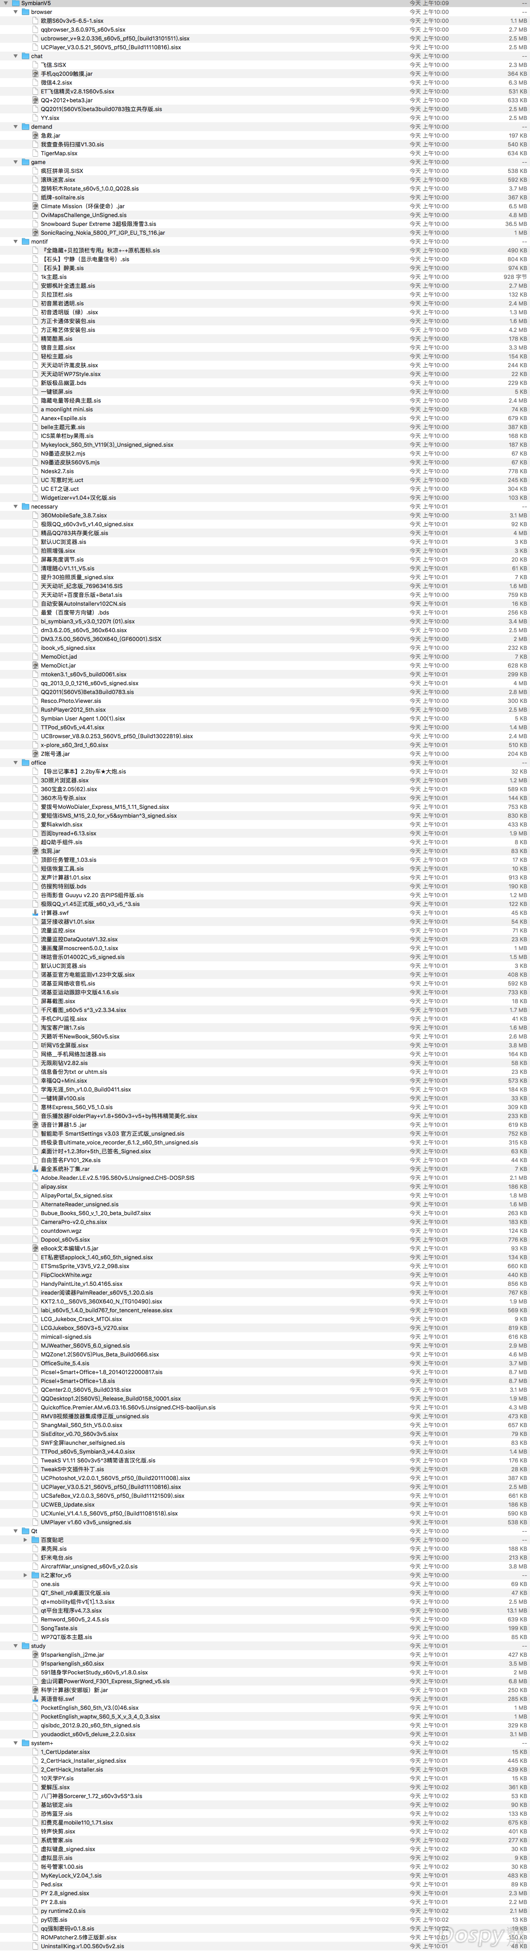Collapse the necessary folder disclosure triangle

pos(16,507)
